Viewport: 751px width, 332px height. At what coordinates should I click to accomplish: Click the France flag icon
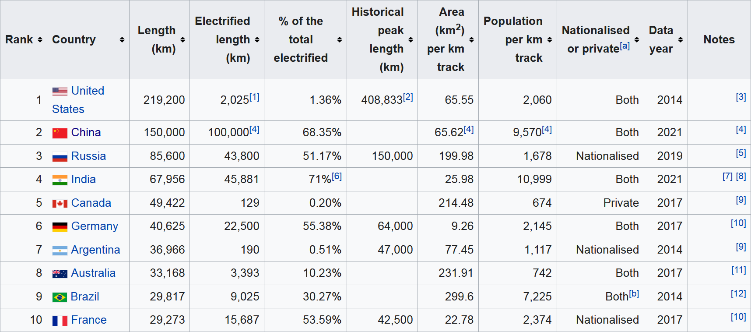click(60, 321)
